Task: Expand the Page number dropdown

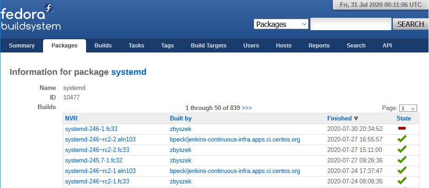Action: [x=408, y=108]
